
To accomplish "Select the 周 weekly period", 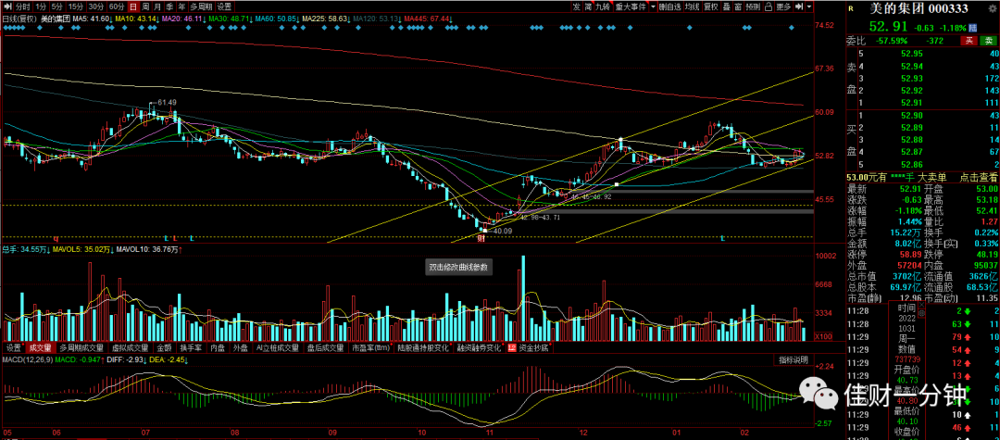I will tap(145, 6).
